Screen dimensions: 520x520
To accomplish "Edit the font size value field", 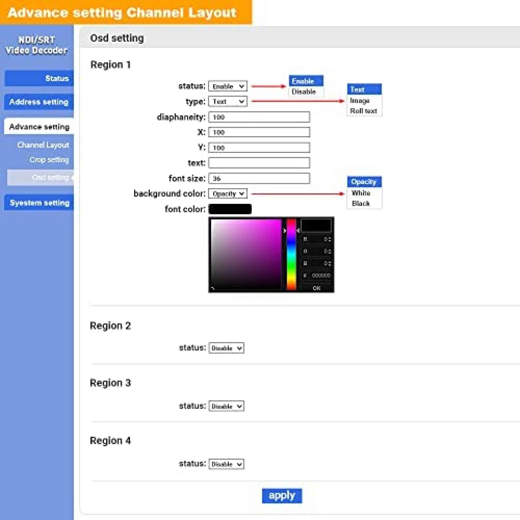I will 258,178.
